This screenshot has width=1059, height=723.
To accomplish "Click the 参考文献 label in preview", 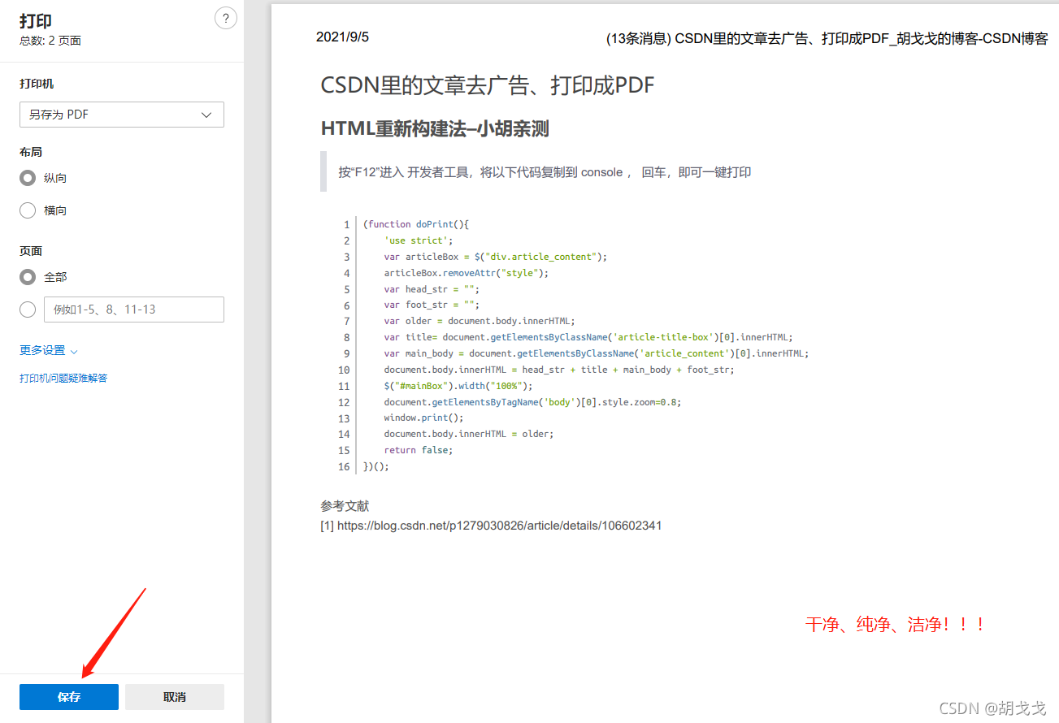I will (345, 506).
